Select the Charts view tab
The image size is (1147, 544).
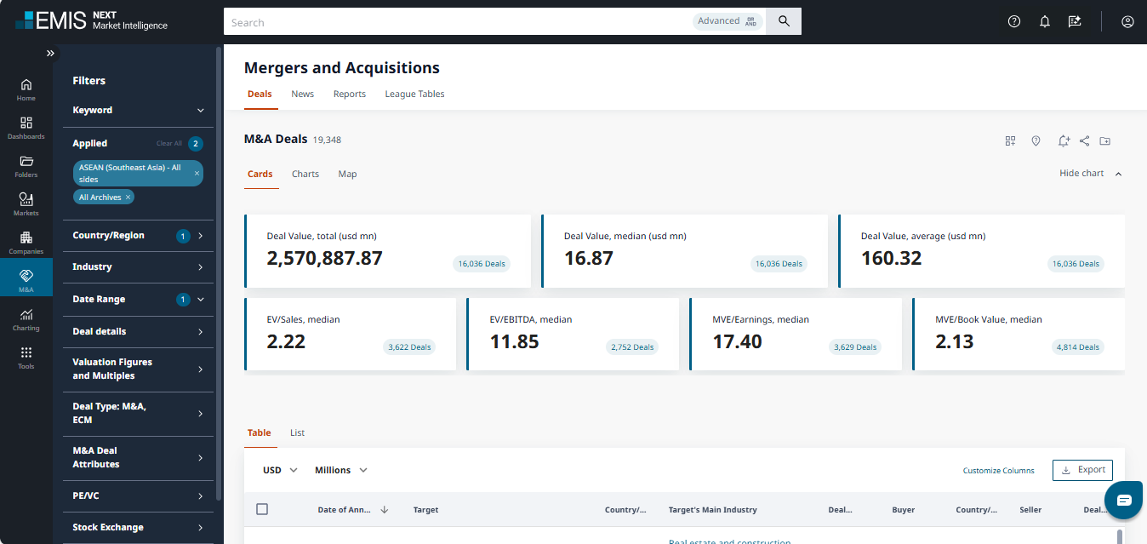(305, 174)
